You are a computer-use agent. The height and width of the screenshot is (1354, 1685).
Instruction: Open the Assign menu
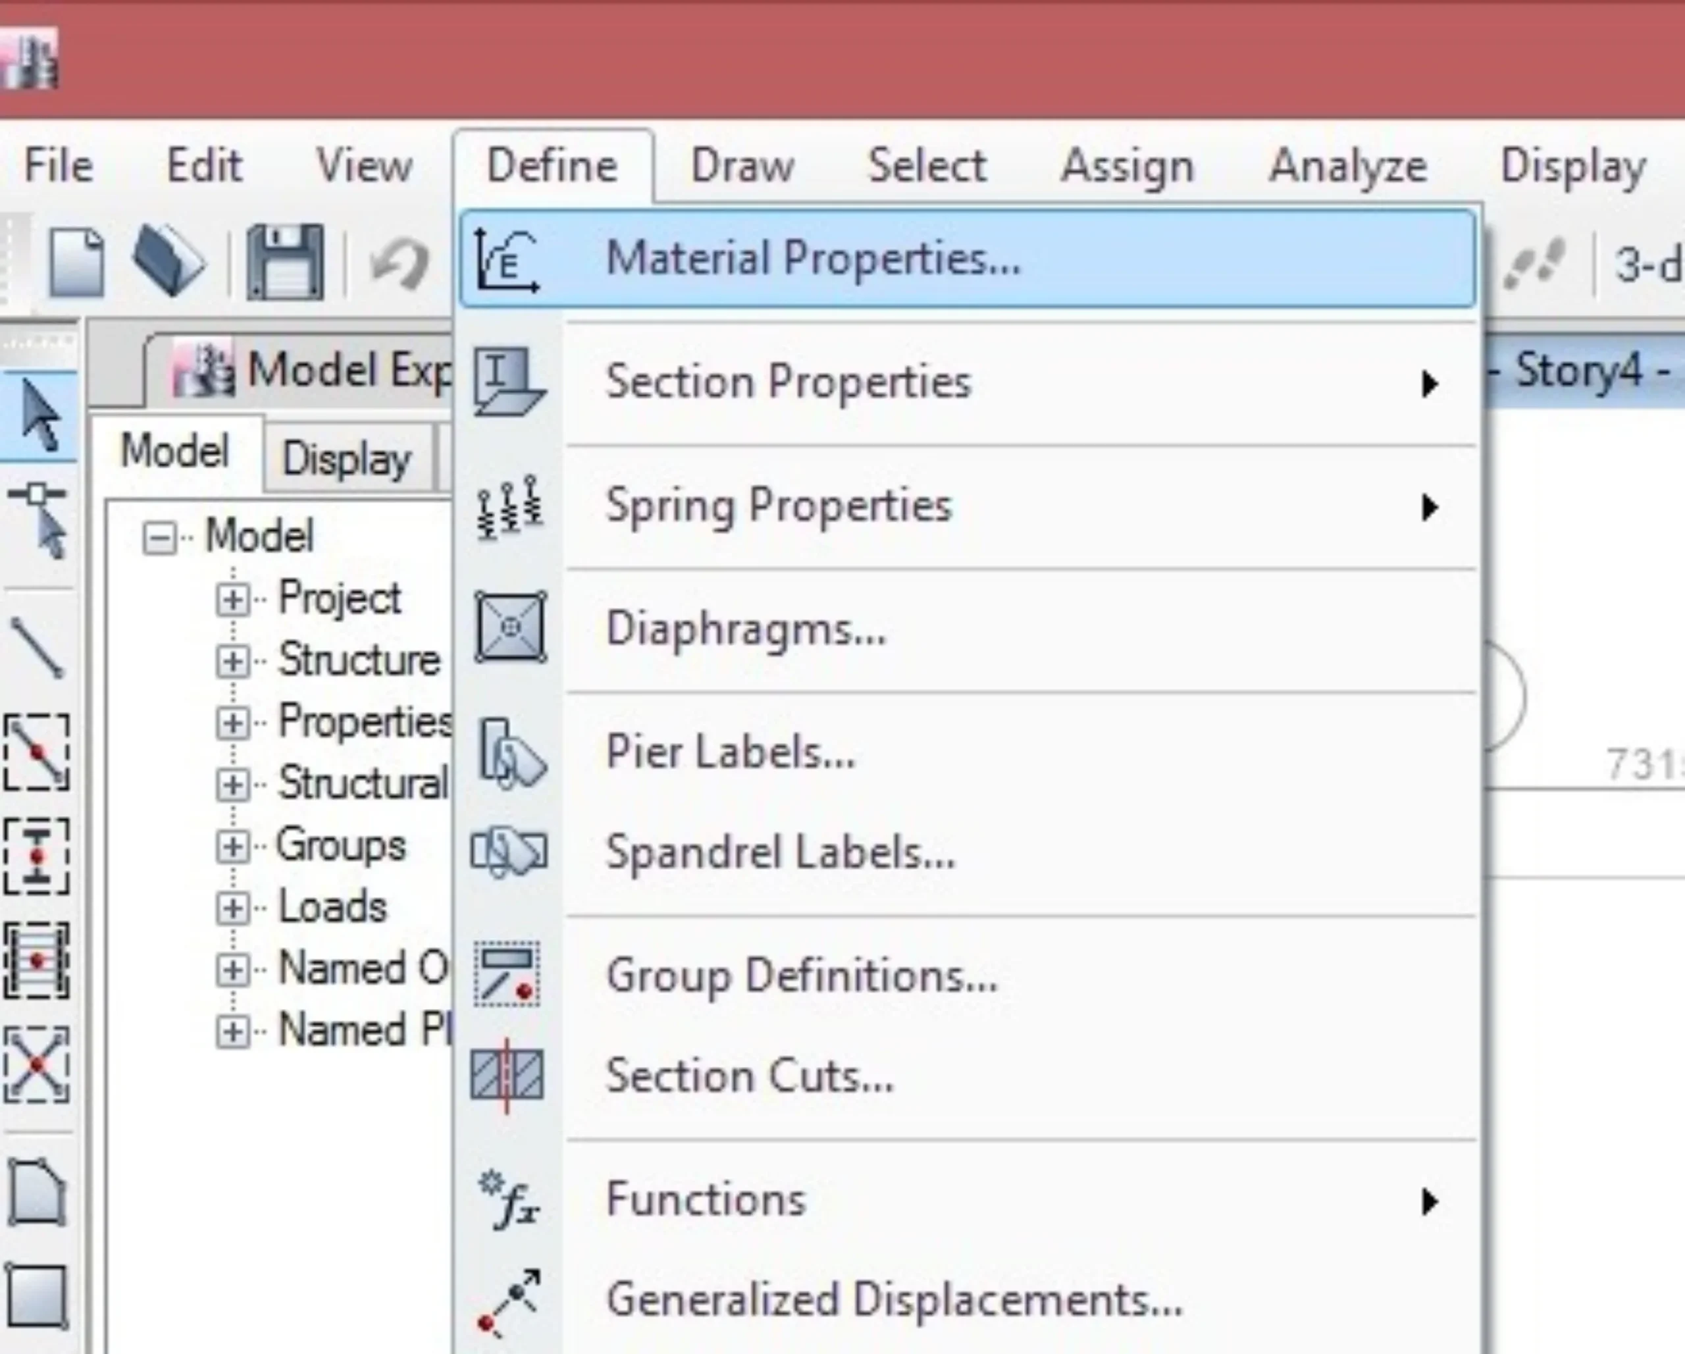coord(1127,166)
